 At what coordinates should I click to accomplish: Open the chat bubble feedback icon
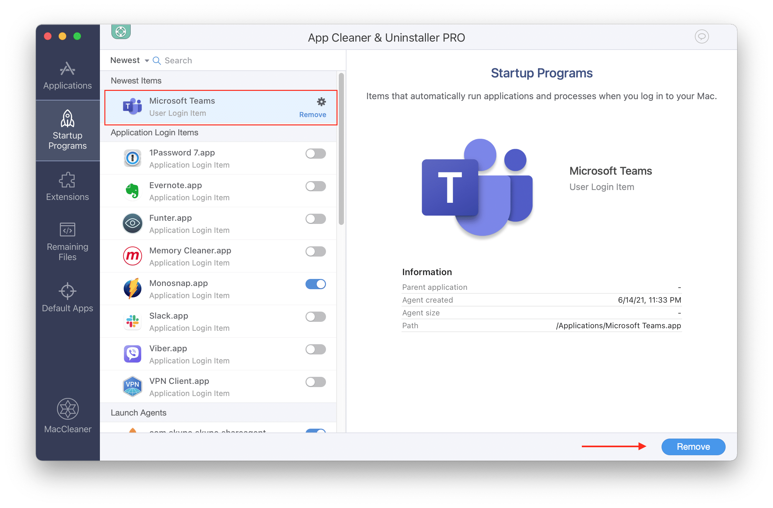[701, 36]
